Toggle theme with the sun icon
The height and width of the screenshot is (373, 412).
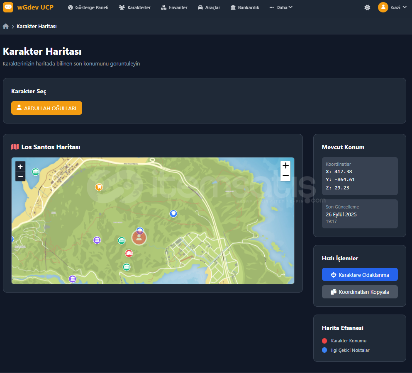(x=367, y=7)
